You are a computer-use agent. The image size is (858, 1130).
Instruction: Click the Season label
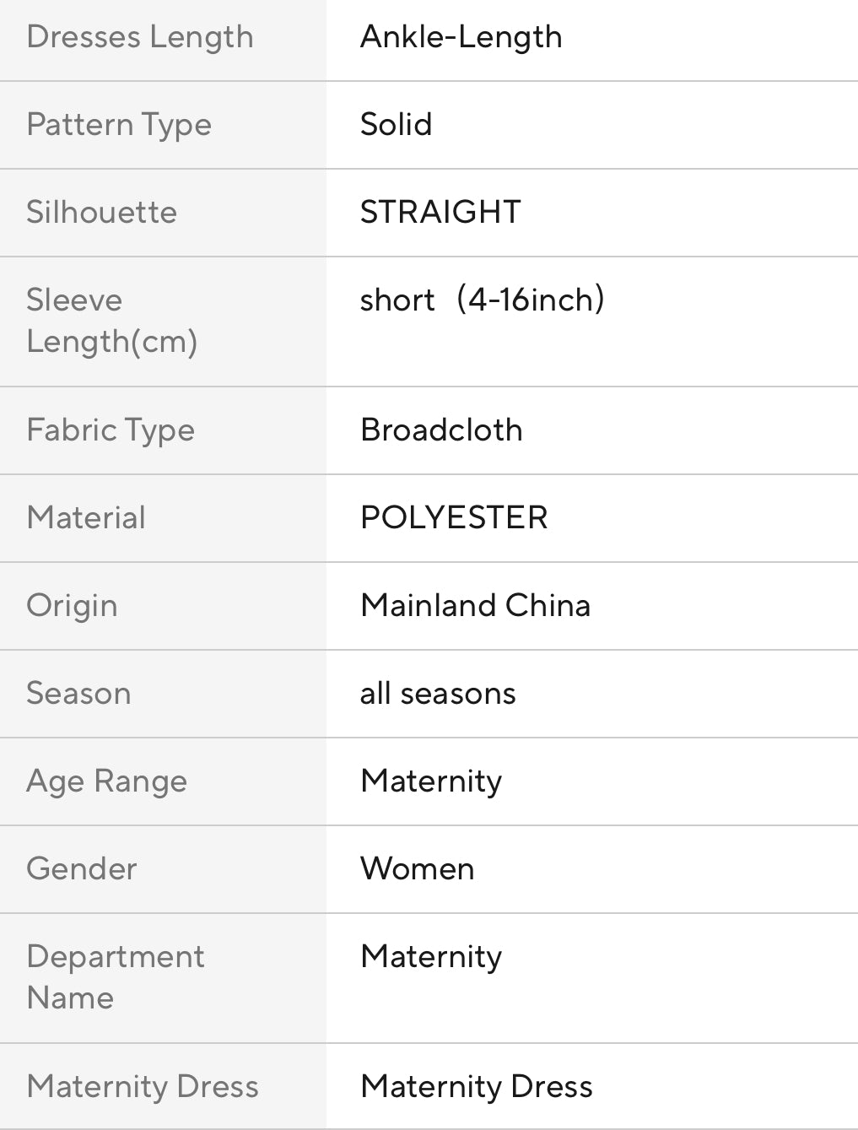[78, 694]
